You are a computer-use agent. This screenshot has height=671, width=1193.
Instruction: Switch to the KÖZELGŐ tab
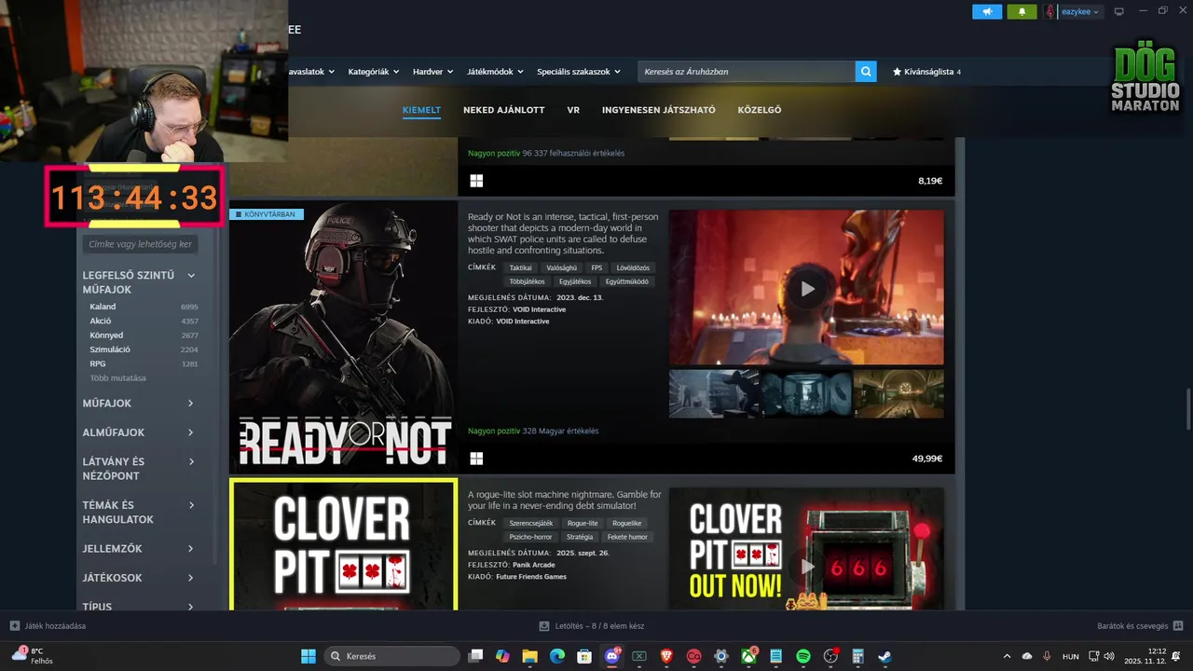click(760, 110)
